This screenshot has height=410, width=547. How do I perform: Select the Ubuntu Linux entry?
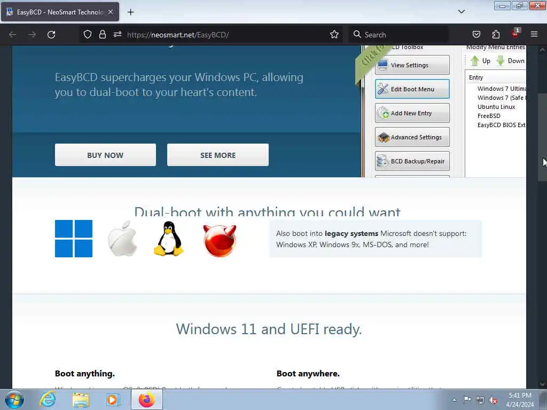(496, 107)
